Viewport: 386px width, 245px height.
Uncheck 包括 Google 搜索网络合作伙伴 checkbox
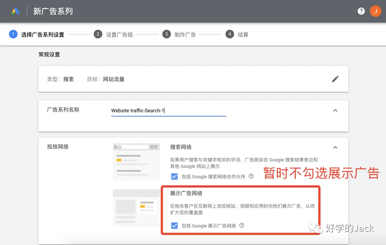(174, 176)
